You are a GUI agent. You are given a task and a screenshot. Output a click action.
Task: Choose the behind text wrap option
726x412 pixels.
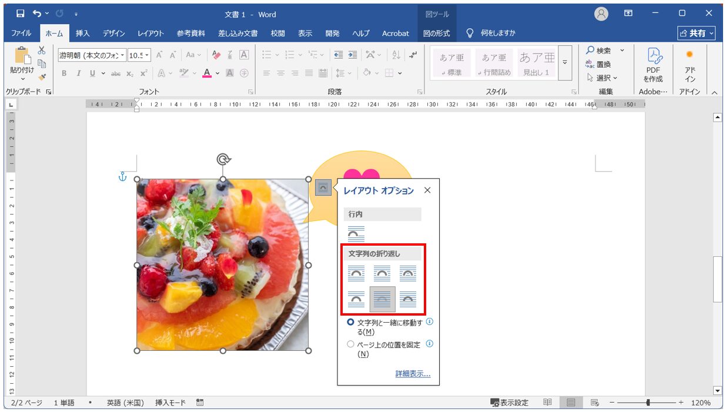tap(382, 299)
